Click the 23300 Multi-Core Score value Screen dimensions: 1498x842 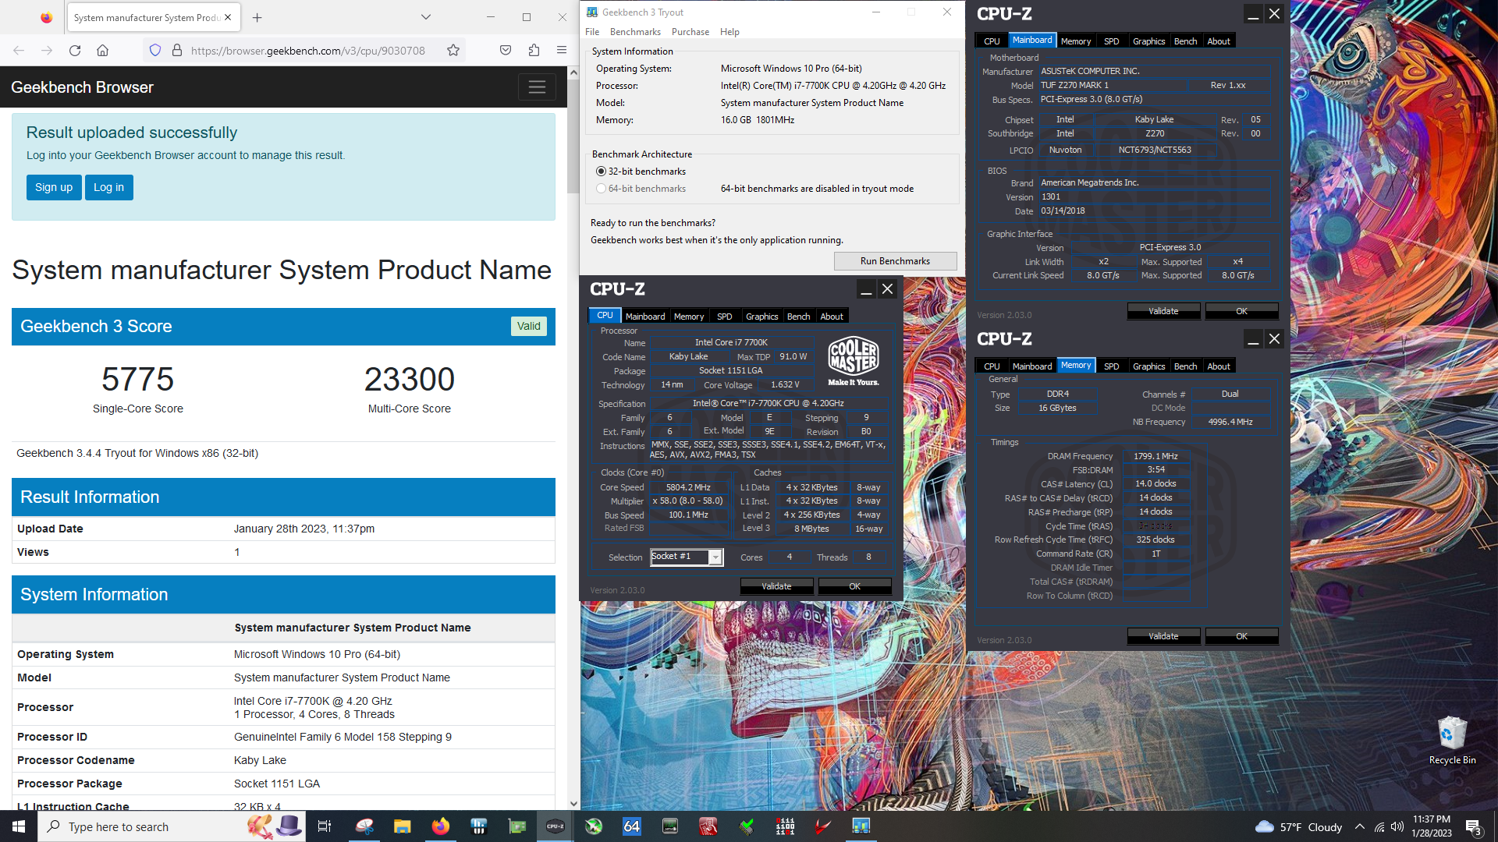click(410, 380)
